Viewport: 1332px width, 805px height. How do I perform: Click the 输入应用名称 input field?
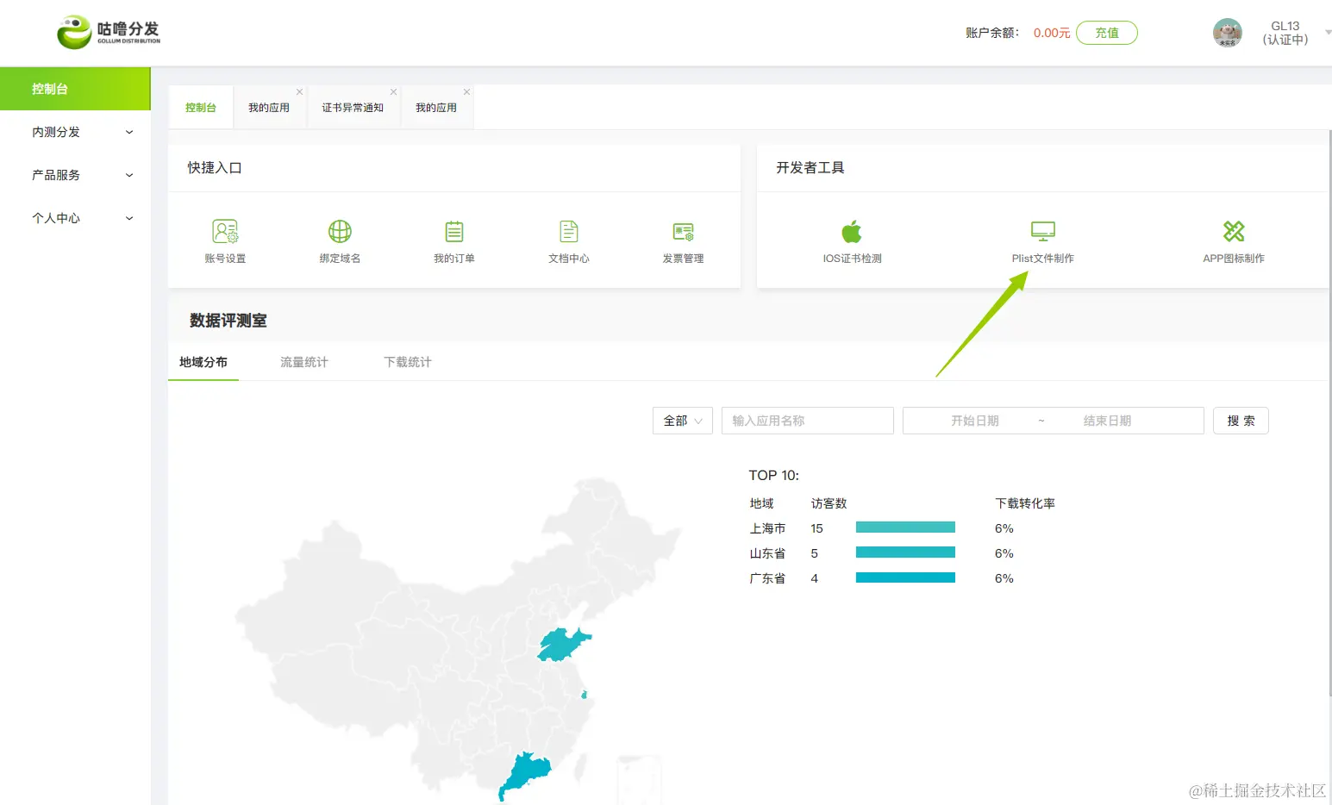point(807,421)
